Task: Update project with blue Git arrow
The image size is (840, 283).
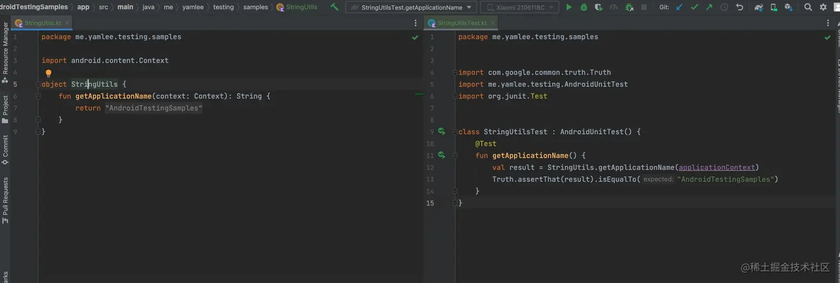Action: tap(679, 7)
